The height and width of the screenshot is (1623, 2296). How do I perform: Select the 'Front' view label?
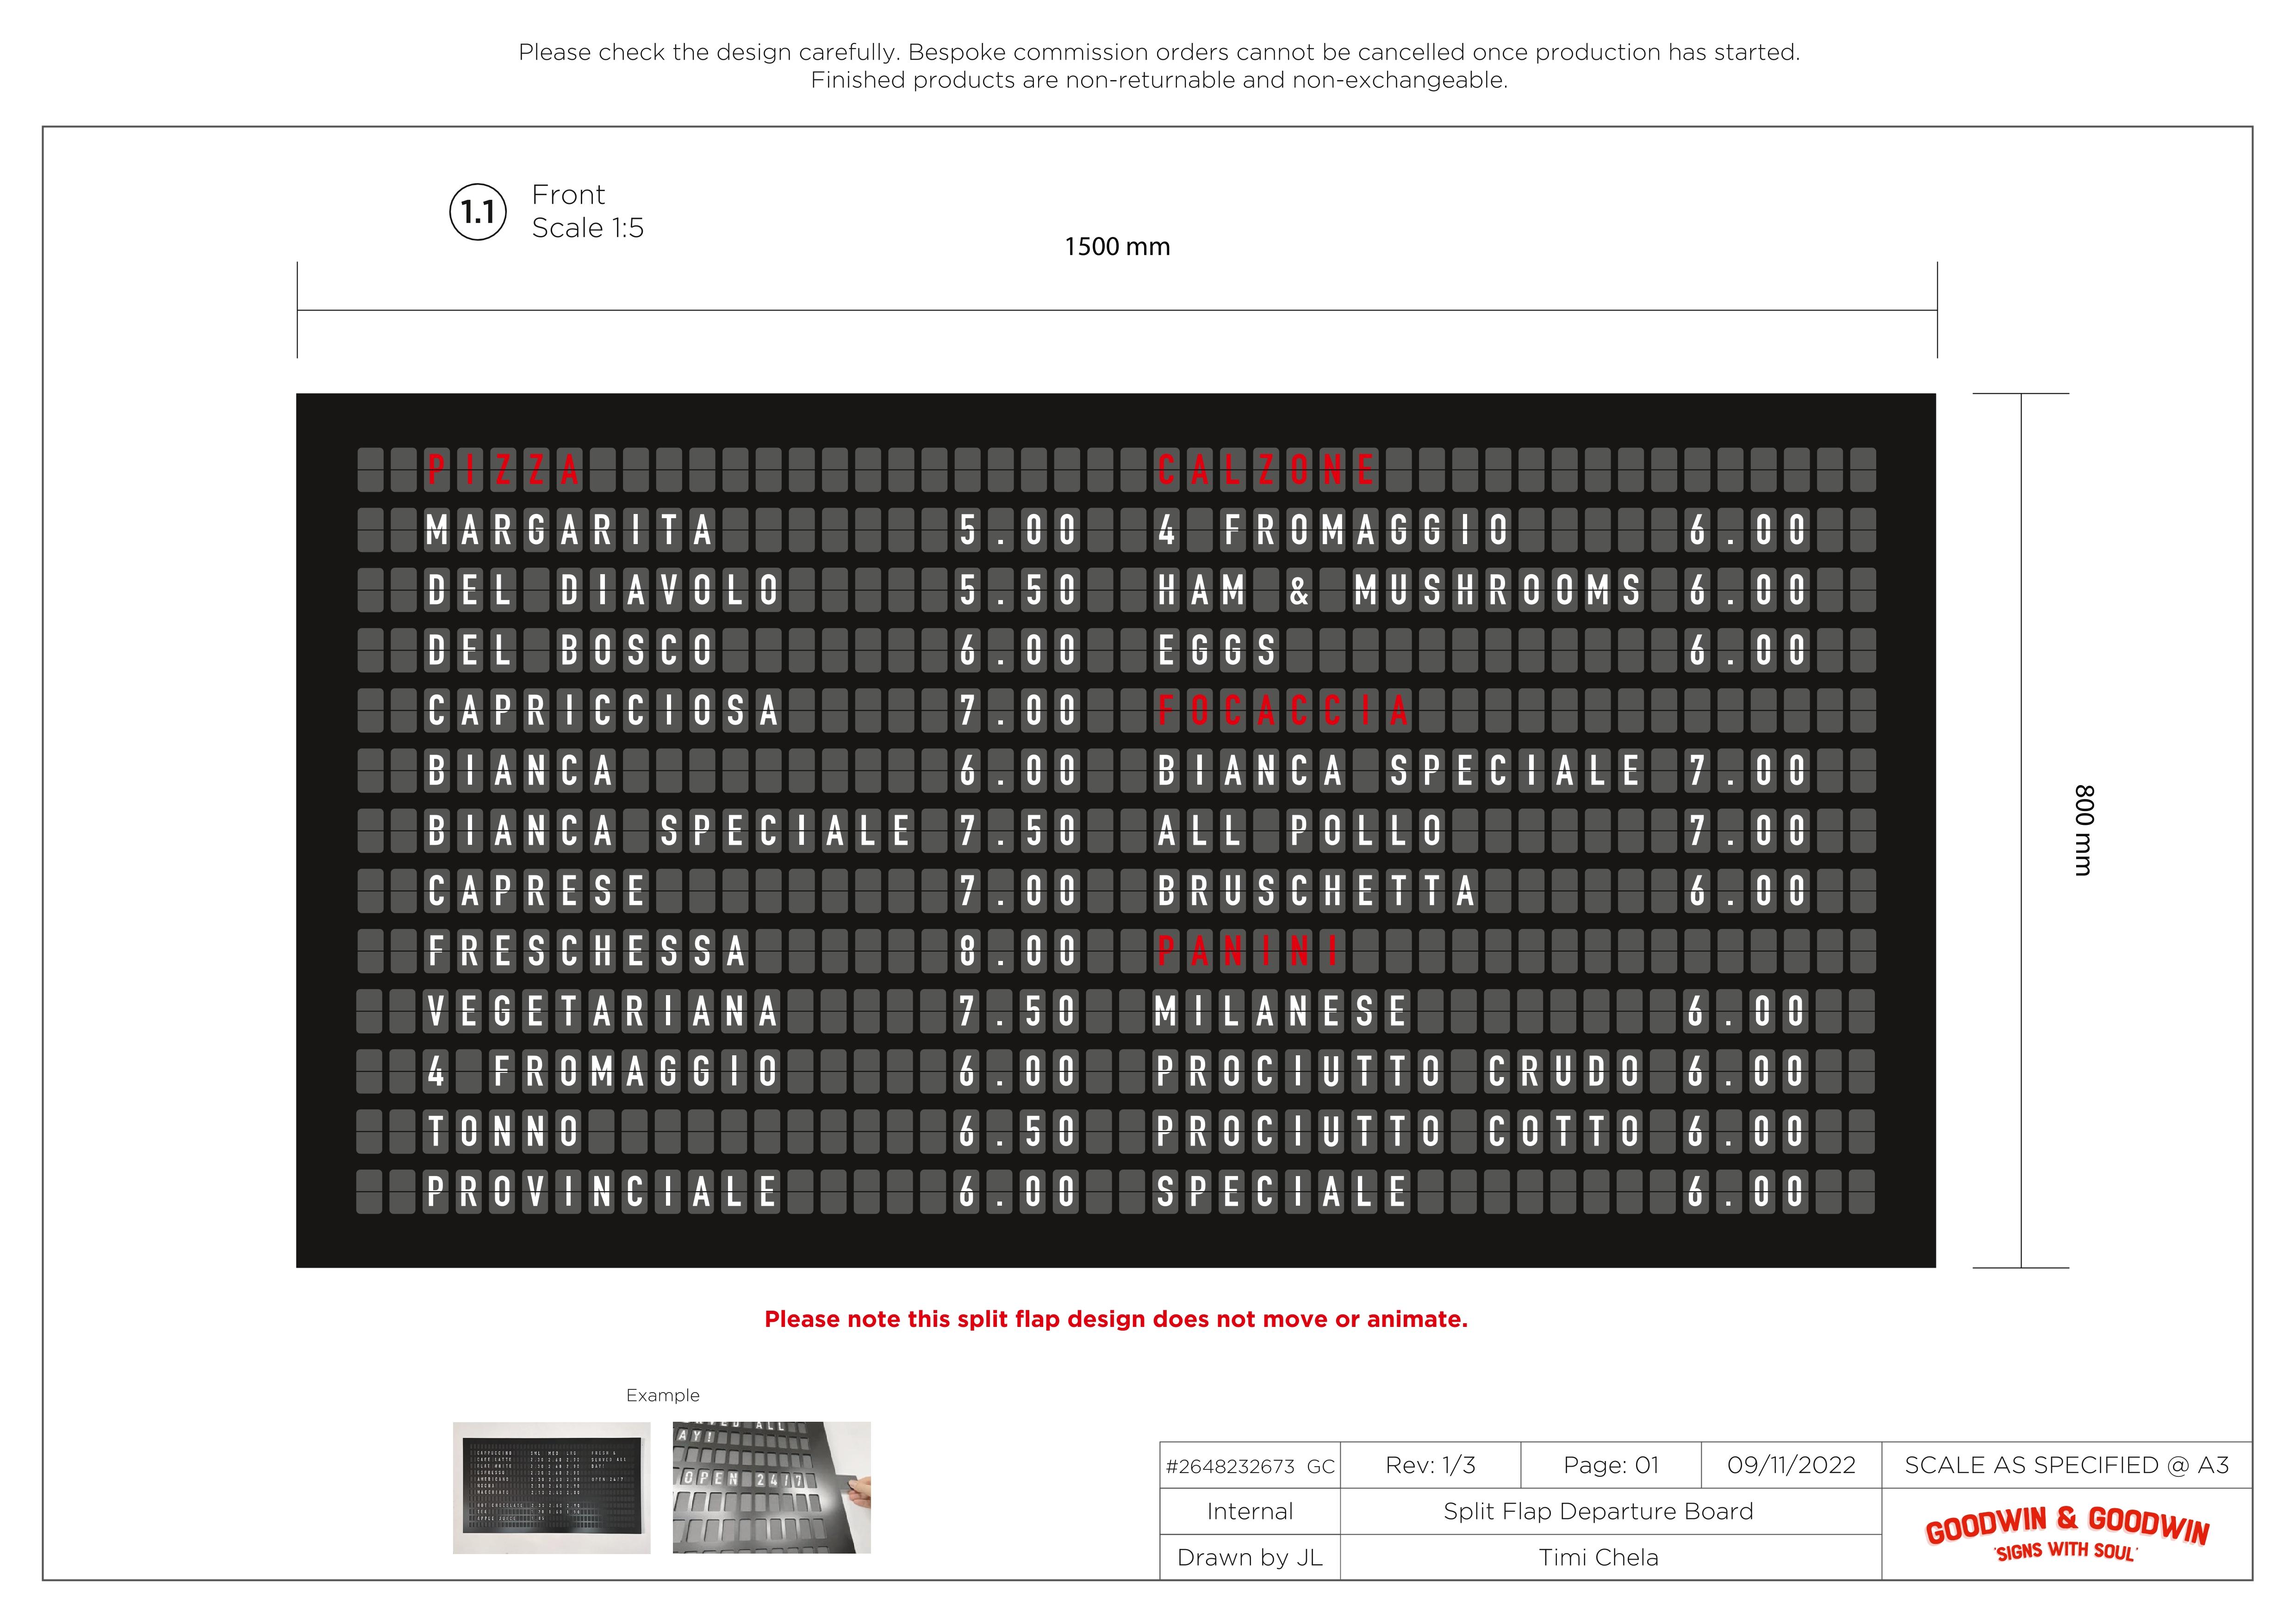[x=568, y=194]
